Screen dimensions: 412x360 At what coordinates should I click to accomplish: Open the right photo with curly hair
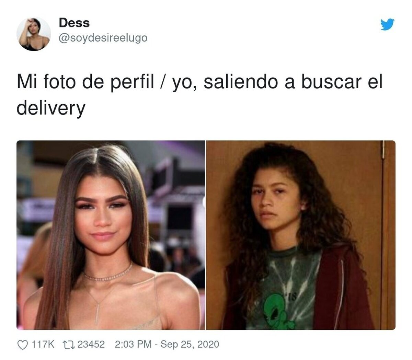pyautogui.click(x=301, y=235)
